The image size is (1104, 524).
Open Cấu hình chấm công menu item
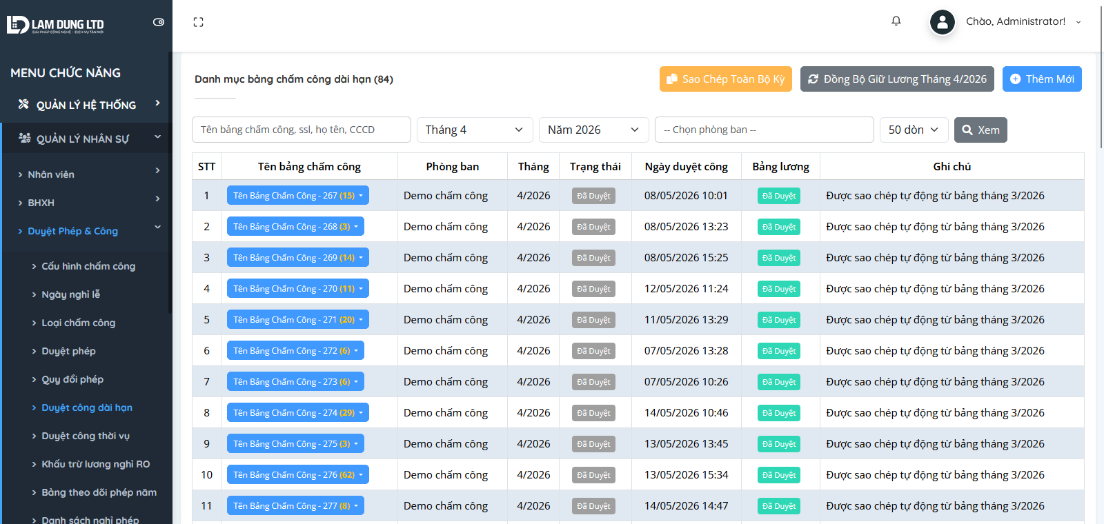[88, 266]
